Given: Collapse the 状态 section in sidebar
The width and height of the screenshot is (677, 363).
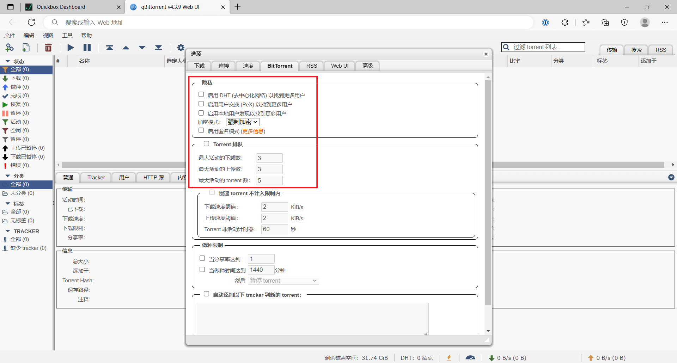Looking at the screenshot, I should click(x=8, y=61).
